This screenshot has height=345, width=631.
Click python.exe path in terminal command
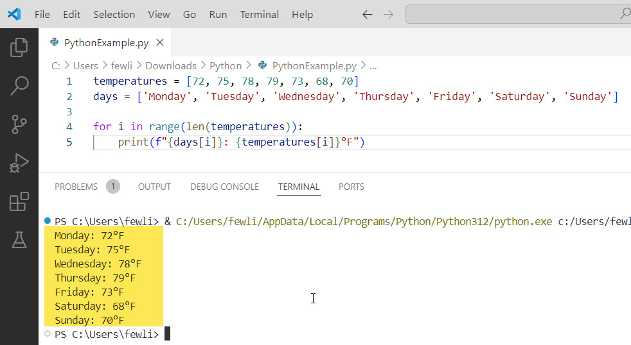364,222
